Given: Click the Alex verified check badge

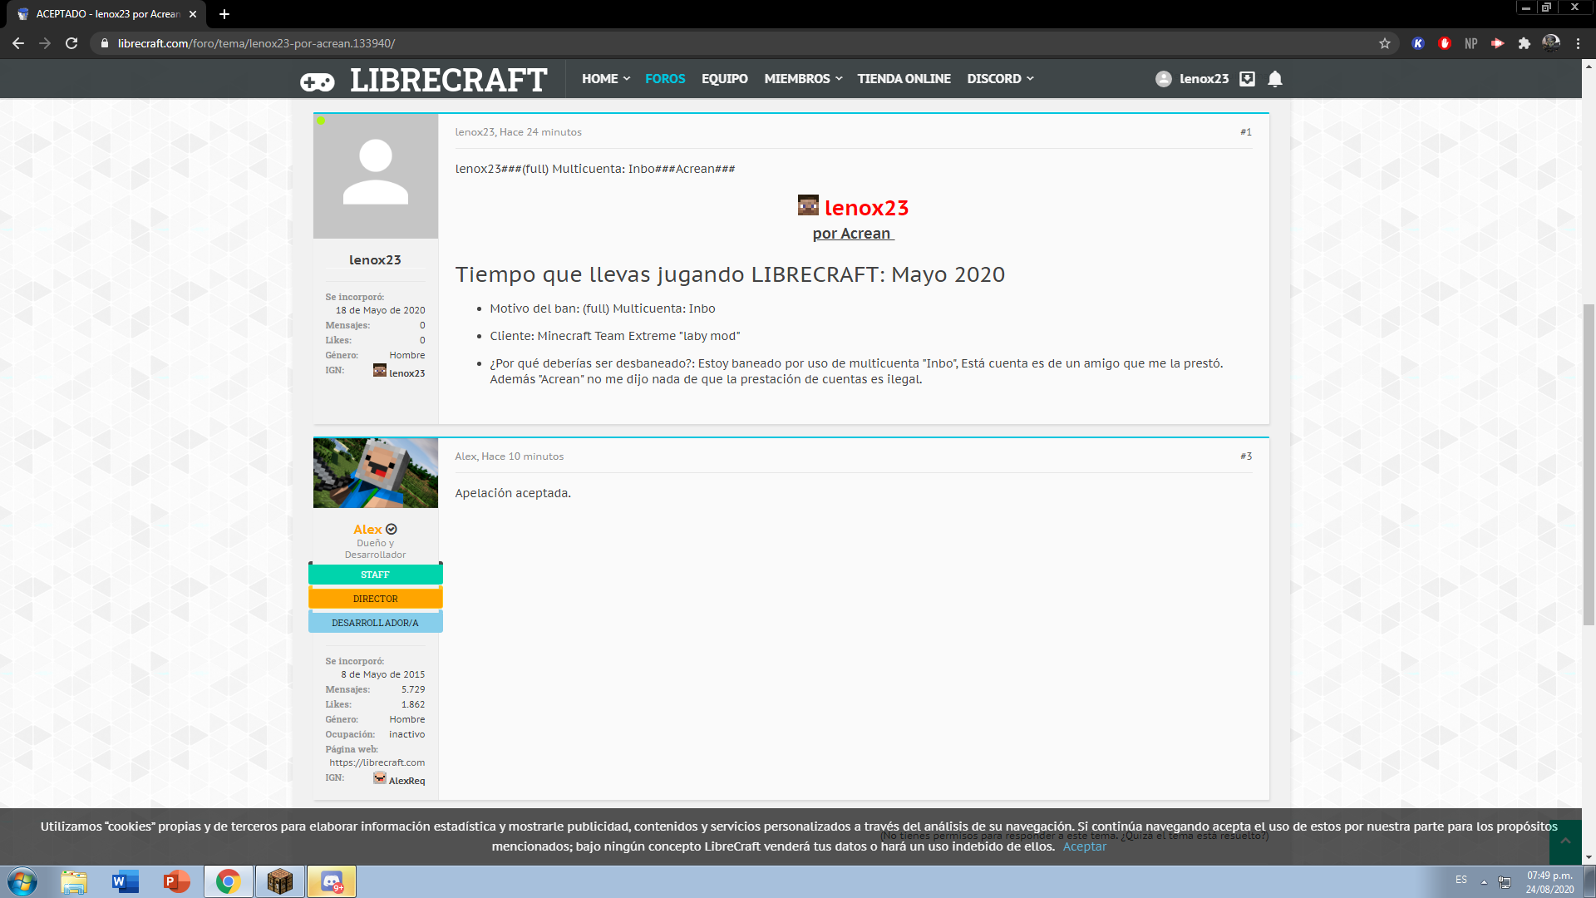Looking at the screenshot, I should point(392,530).
